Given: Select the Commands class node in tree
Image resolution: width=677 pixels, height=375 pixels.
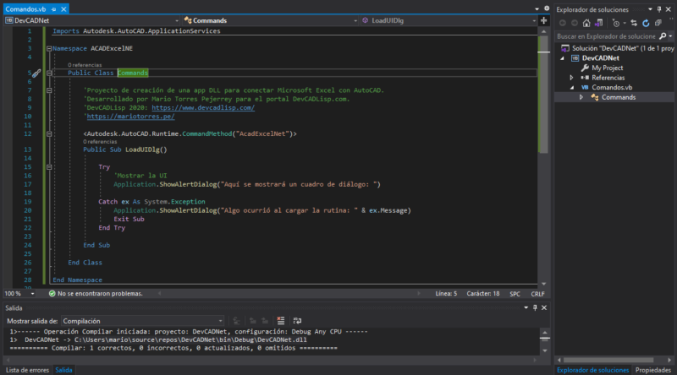Looking at the screenshot, I should [613, 97].
